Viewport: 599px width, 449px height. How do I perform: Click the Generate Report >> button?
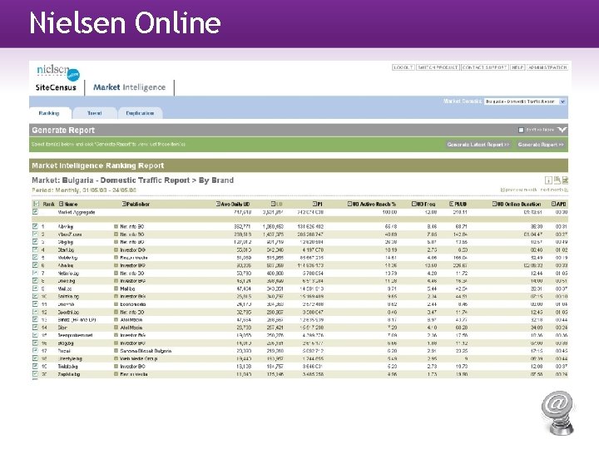click(x=541, y=145)
